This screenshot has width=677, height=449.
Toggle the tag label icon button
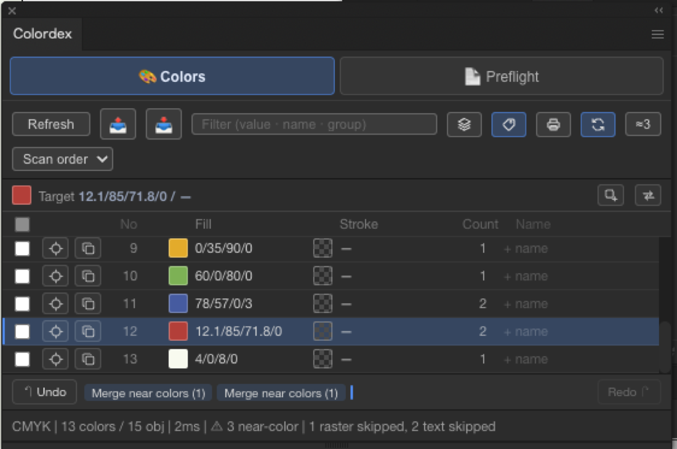click(508, 124)
